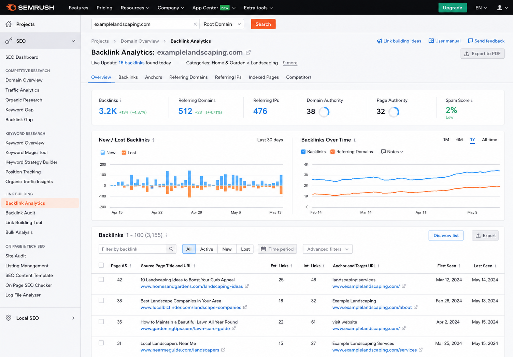The height and width of the screenshot is (357, 513).
Task: Open external icon for localbizfinder.com source URL
Action: [x=245, y=307]
